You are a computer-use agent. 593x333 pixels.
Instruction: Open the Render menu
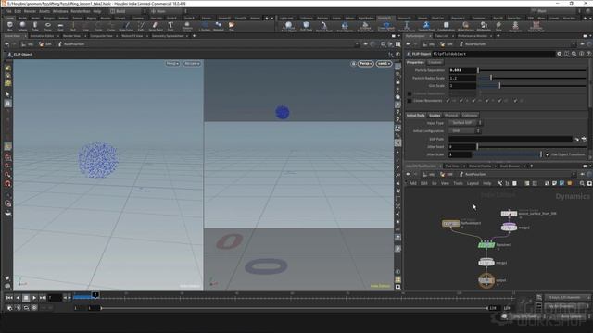(30, 11)
